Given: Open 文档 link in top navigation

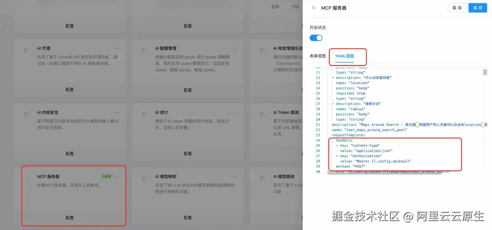Looking at the screenshot, I should click(x=295, y=7).
